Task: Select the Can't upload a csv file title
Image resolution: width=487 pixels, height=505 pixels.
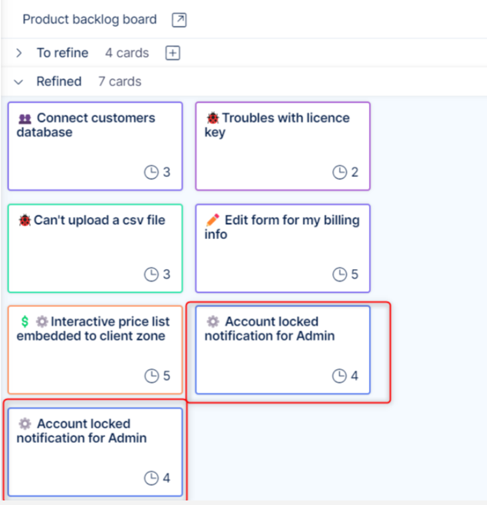Action: tap(99, 220)
